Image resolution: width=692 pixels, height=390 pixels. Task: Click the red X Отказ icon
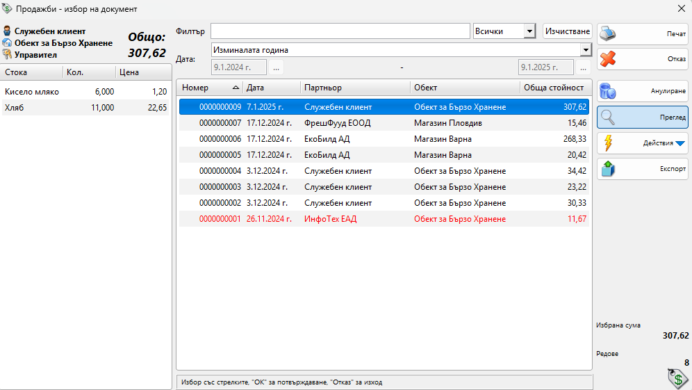click(608, 59)
